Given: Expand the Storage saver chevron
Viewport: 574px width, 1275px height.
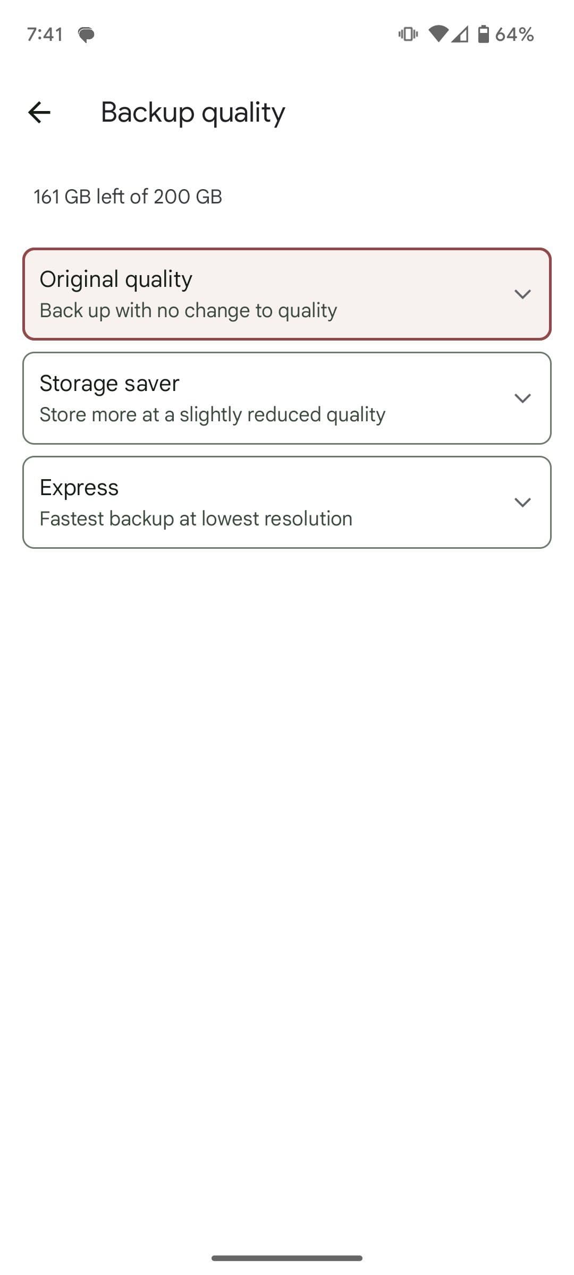Looking at the screenshot, I should click(522, 398).
